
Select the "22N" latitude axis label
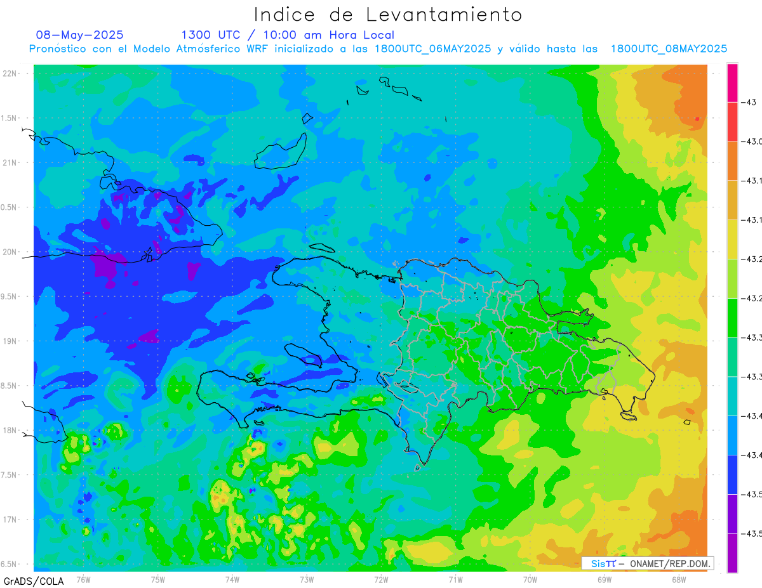point(10,74)
